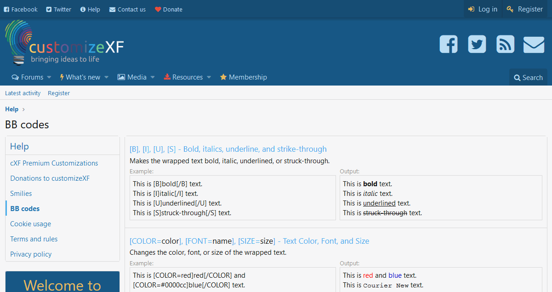The image size is (552, 292).
Task: Expand the Media dropdown arrow
Action: (153, 77)
